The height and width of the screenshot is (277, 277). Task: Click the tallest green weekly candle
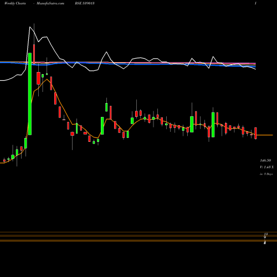[30, 94]
